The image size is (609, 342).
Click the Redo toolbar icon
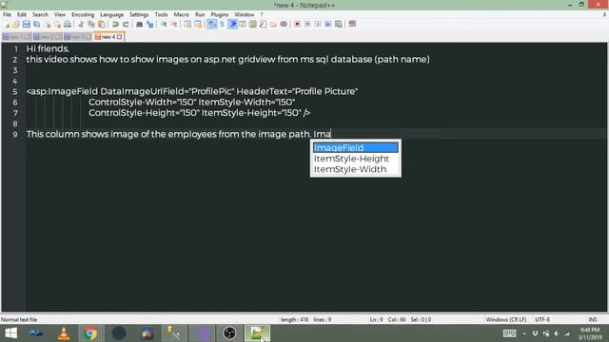pos(126,25)
